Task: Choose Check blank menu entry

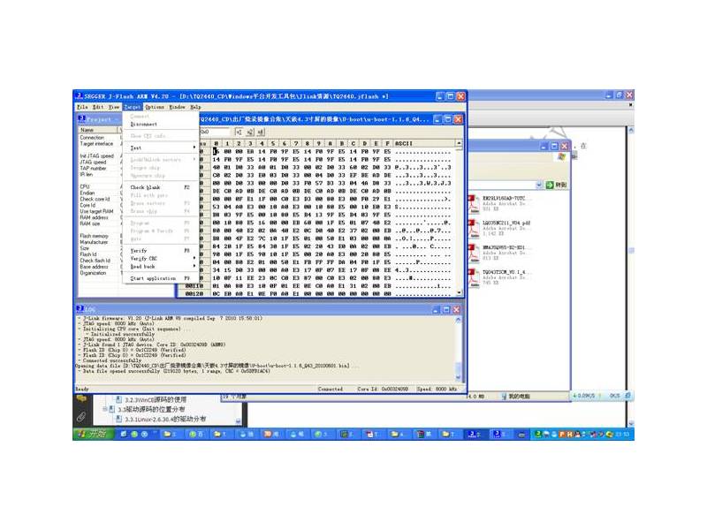Action: (145, 187)
